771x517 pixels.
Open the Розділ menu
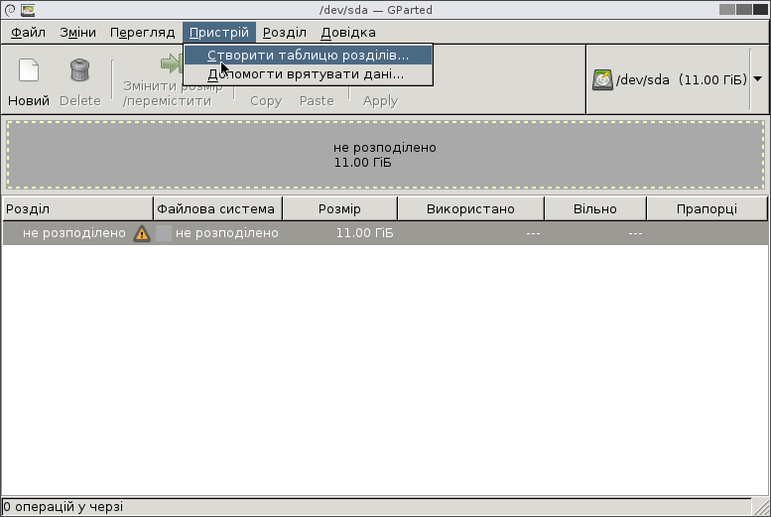click(x=285, y=33)
